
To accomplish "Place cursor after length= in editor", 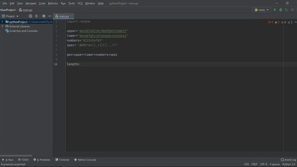I will point(80,64).
